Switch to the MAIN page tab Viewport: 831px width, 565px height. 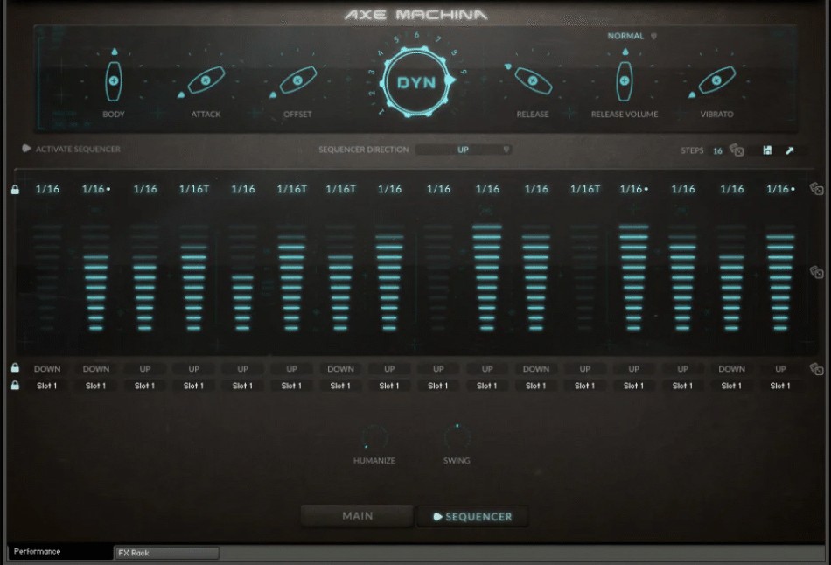pyautogui.click(x=357, y=516)
